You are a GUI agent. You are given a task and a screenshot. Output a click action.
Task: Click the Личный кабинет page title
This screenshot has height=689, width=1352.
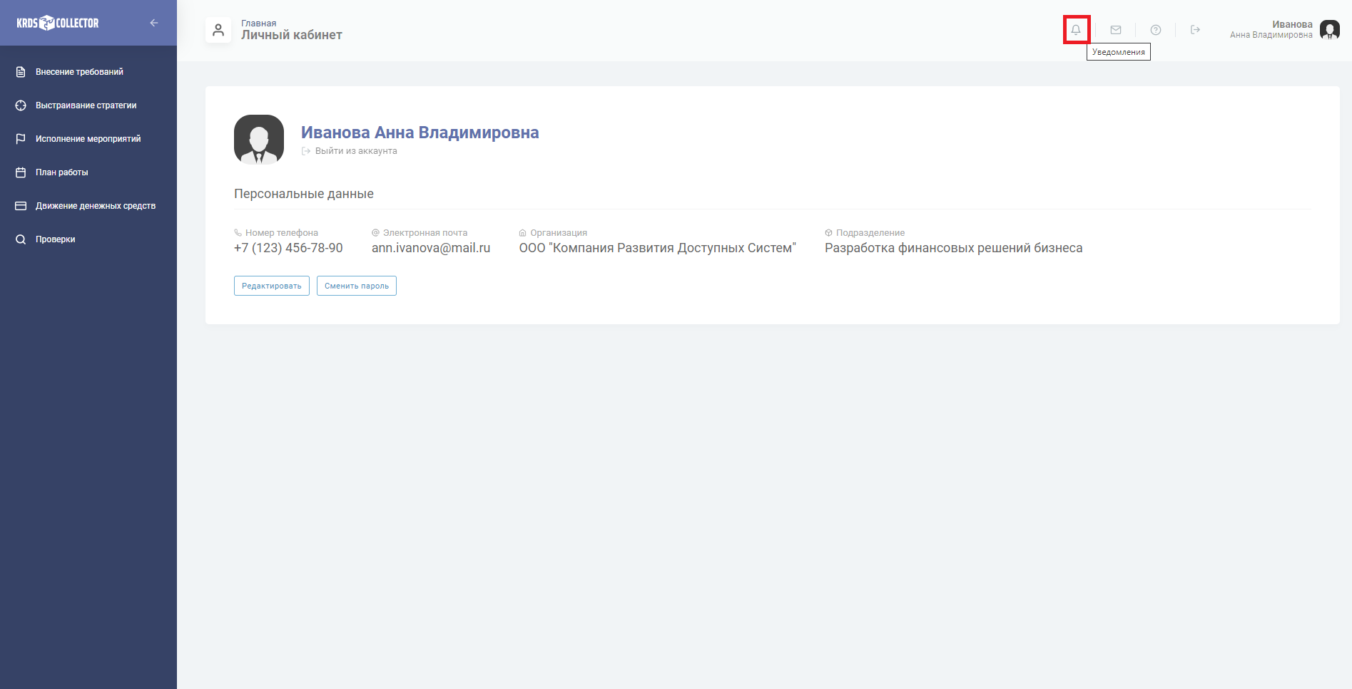(x=292, y=35)
